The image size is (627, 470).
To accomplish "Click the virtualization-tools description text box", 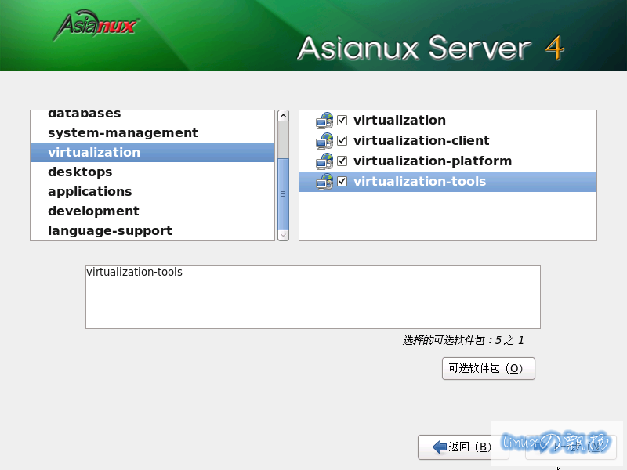I will click(313, 297).
